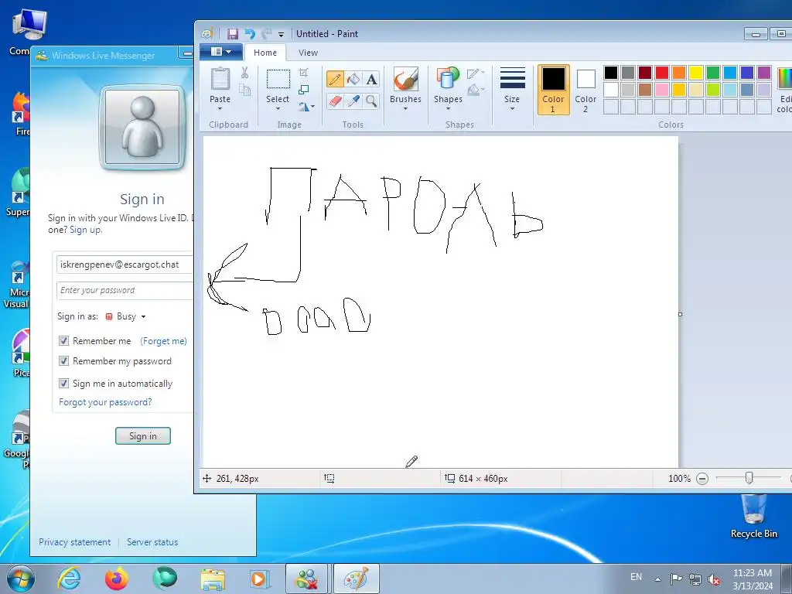Pick the green color in palette

click(713, 72)
